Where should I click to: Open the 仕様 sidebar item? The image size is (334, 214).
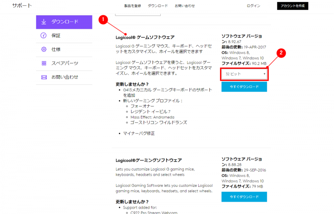(x=64, y=50)
